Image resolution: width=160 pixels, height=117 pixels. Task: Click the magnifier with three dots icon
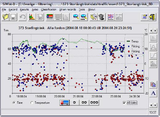(x=84, y=17)
